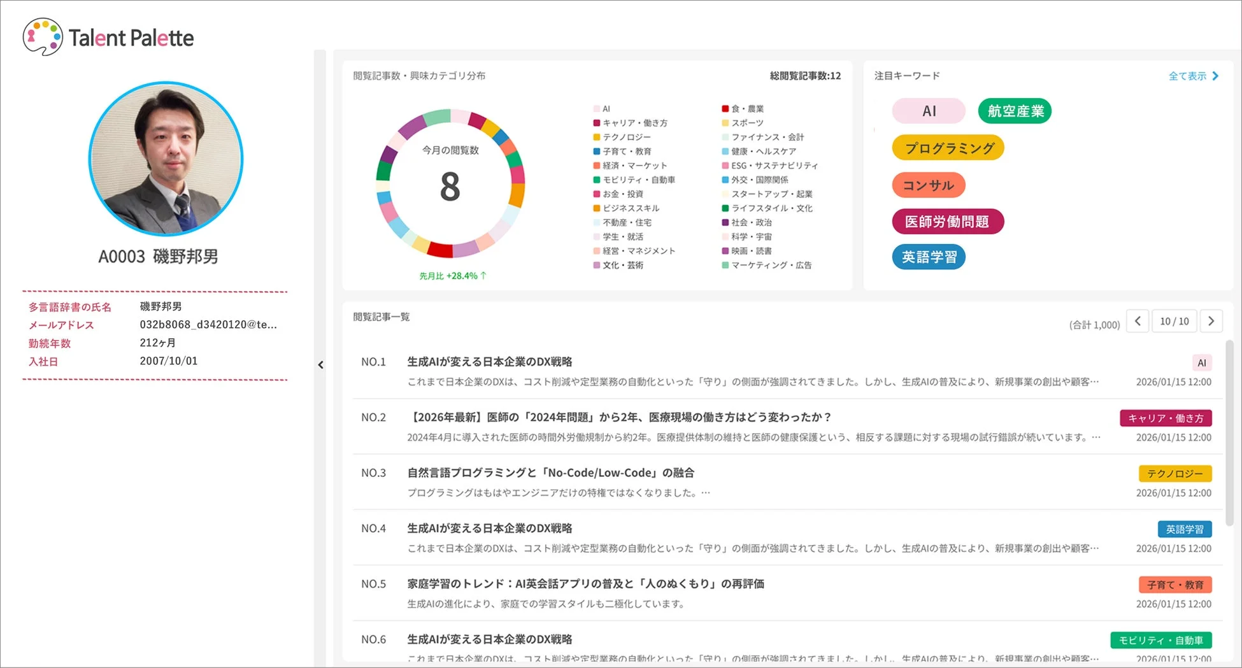Select the AI keyword tag

928,110
